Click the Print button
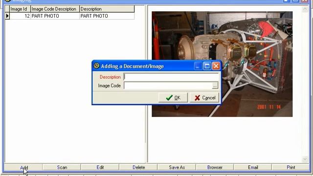This screenshot has width=313, height=176. [291, 167]
